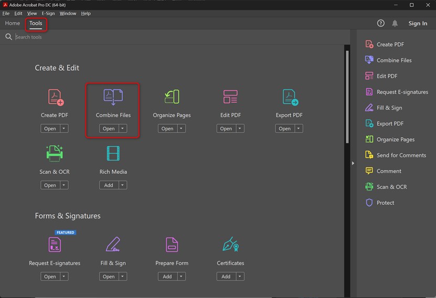The height and width of the screenshot is (298, 436).
Task: Click the help question mark icon
Action: pos(381,24)
